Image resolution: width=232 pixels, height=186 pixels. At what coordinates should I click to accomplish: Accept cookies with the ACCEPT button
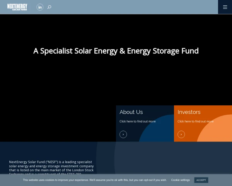tap(201, 180)
